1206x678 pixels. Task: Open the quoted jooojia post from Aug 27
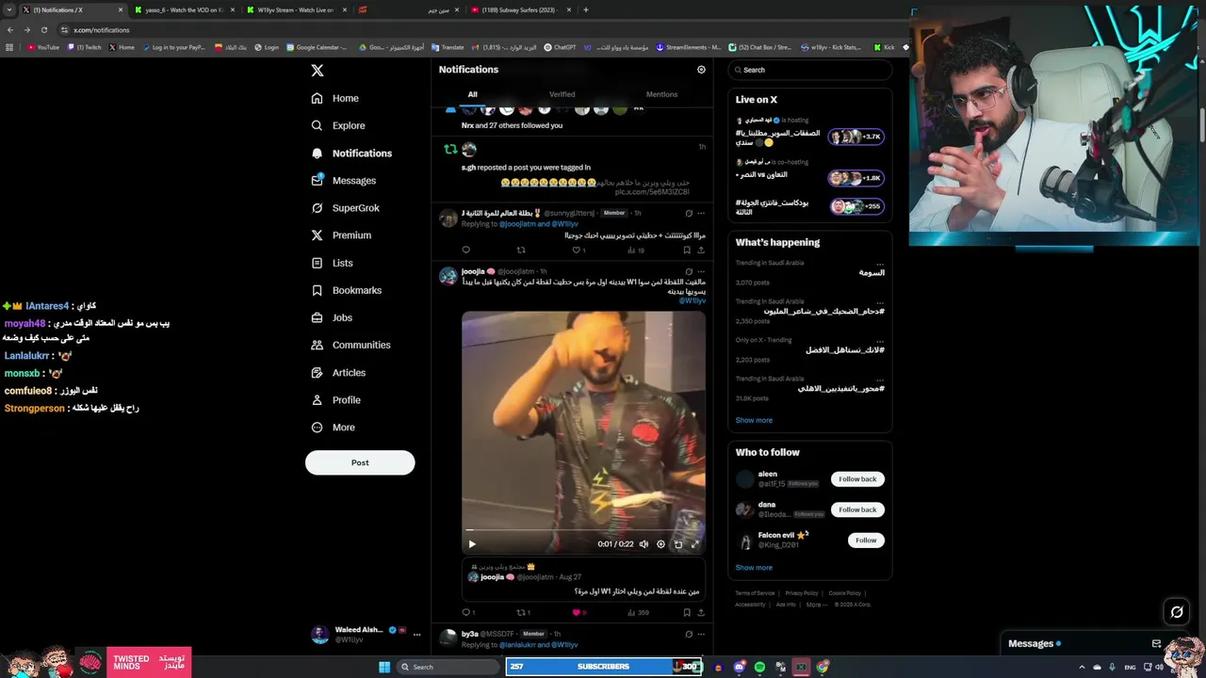(583, 578)
